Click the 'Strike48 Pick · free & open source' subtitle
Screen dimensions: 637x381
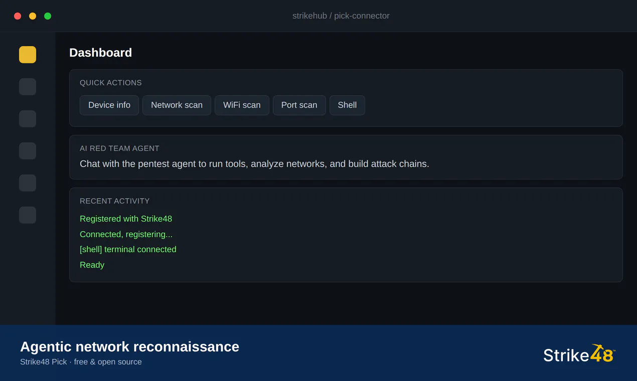click(81, 362)
